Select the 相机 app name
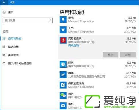 point(71,104)
